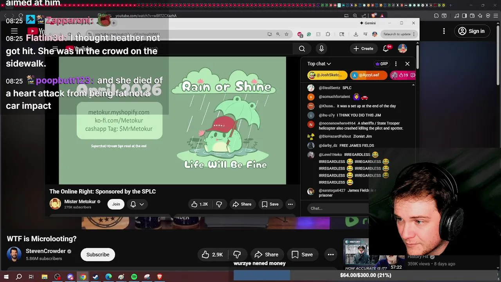This screenshot has height=282, width=501.
Task: Open Brave extensions puzzle icon
Action: 436,16
